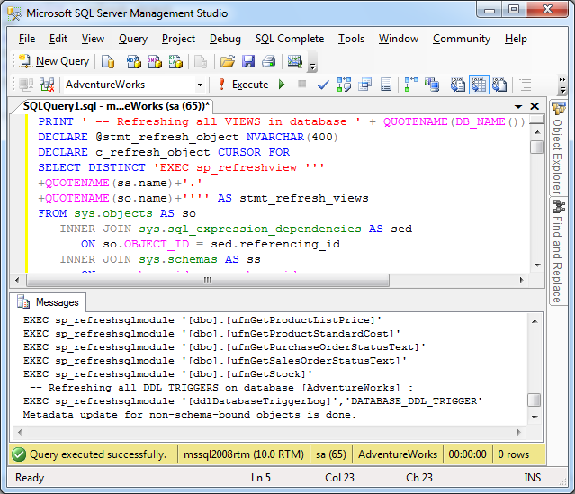This screenshot has width=575, height=494.
Task: Click the editor horizontal scrollbar right arrow
Action: click(x=522, y=281)
